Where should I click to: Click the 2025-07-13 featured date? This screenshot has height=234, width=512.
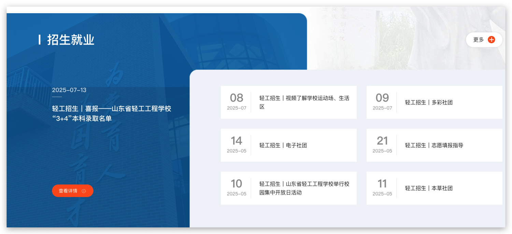69,90
